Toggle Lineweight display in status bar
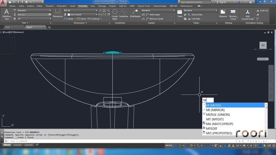 pyautogui.click(x=216, y=146)
